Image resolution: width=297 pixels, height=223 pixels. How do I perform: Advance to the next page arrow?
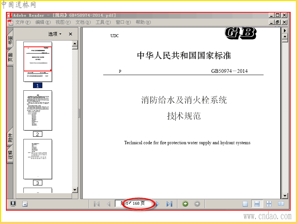point(157,204)
